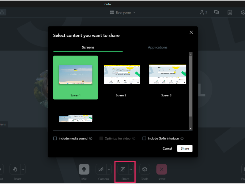This screenshot has height=184, width=245.
Task: Open the meeting notes icon
Action: pyautogui.click(x=230, y=12)
